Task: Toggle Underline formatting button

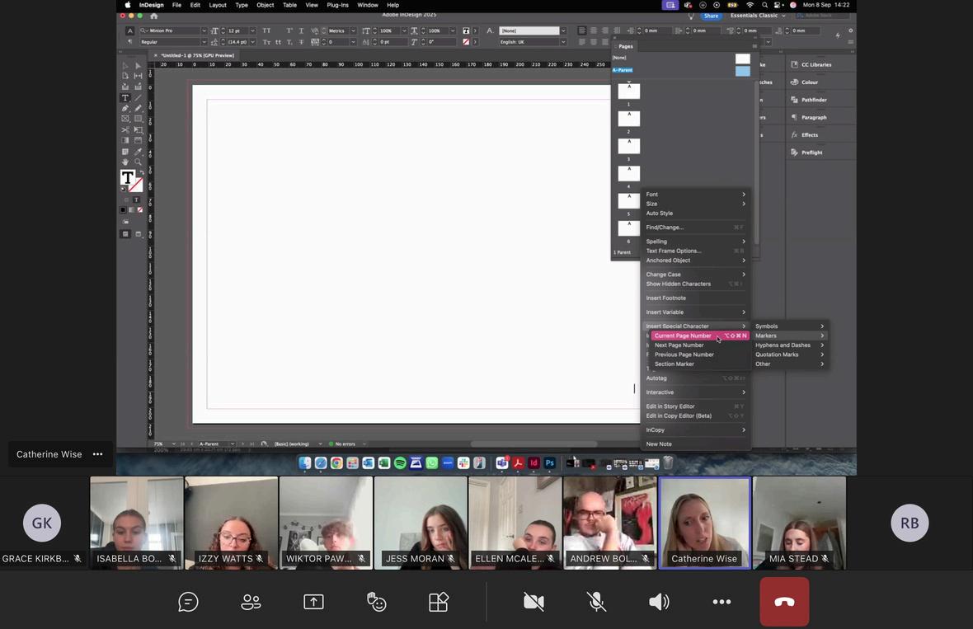Action: pyautogui.click(x=302, y=31)
